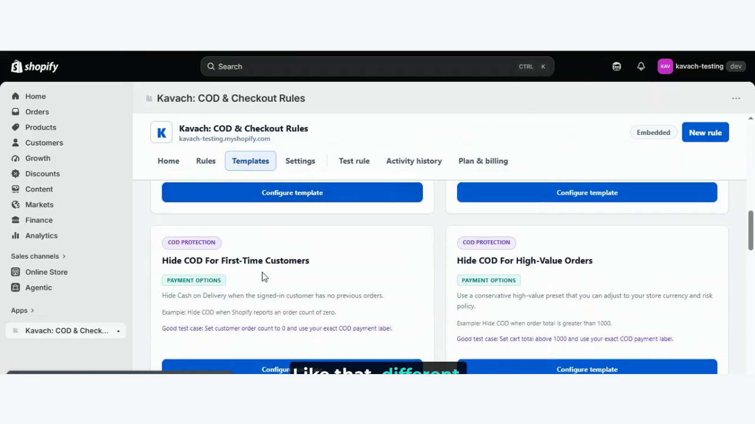Open the Markets section
The image size is (755, 424).
[x=39, y=204]
